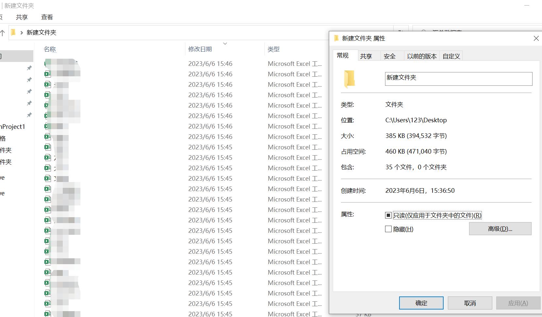Open advanced attributes via 高级(D) button
The width and height of the screenshot is (542, 317).
(x=500, y=228)
